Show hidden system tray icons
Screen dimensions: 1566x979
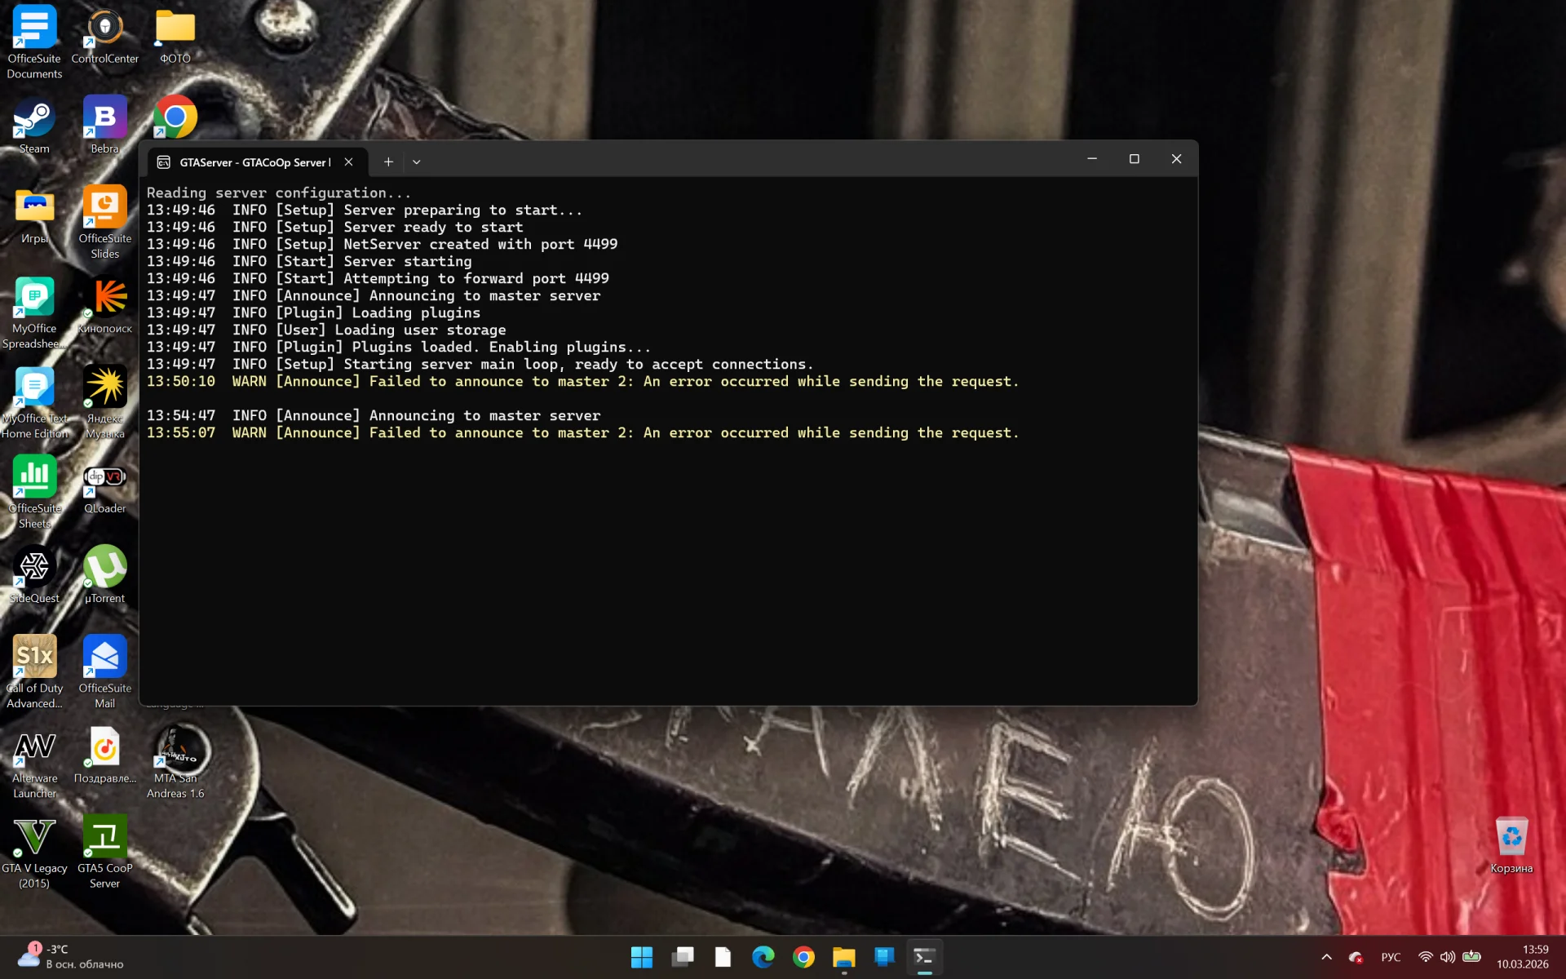click(x=1326, y=957)
